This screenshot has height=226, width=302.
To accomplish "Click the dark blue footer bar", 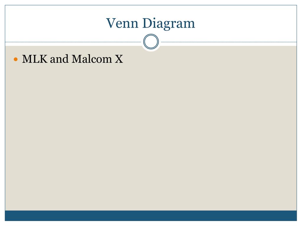I will pos(151,216).
